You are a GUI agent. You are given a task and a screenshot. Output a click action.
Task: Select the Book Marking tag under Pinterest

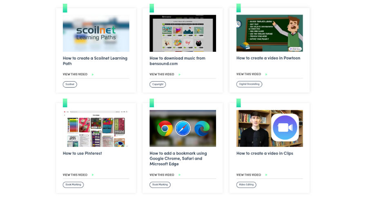point(73,185)
